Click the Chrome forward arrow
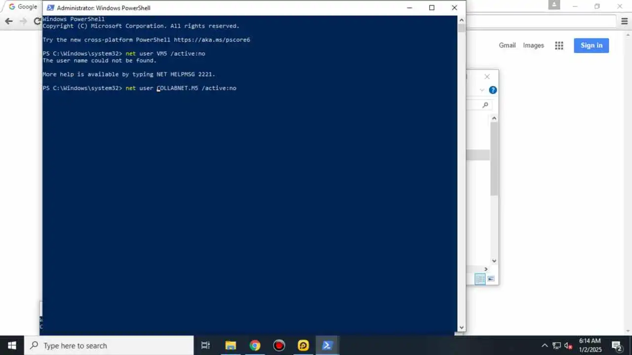The height and width of the screenshot is (355, 632). [23, 21]
